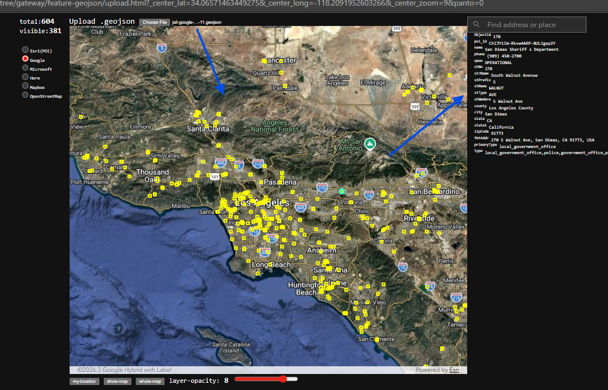Select the cyan highlighted marker near Pomona
This screenshot has width=608, height=390.
tap(342, 192)
